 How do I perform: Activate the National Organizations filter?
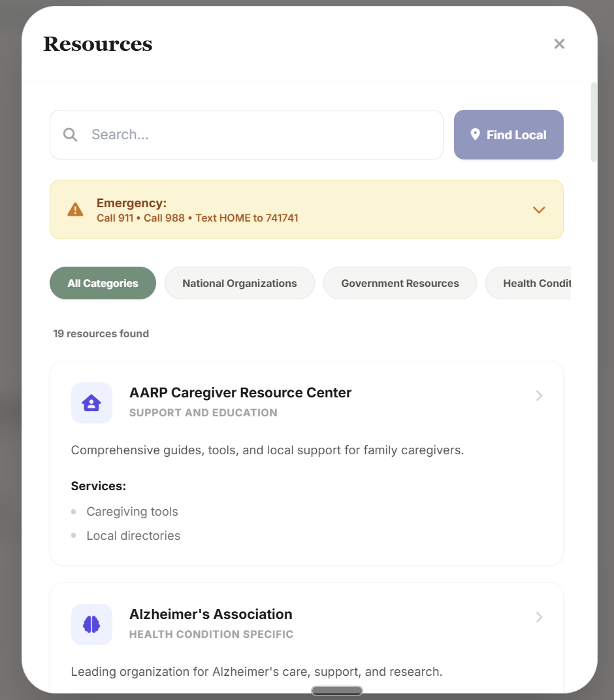(239, 283)
